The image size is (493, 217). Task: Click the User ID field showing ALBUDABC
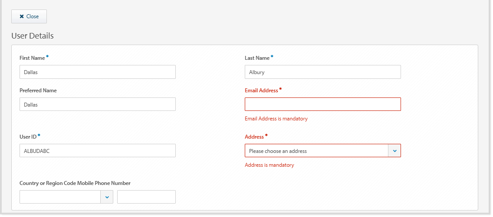[x=97, y=150]
